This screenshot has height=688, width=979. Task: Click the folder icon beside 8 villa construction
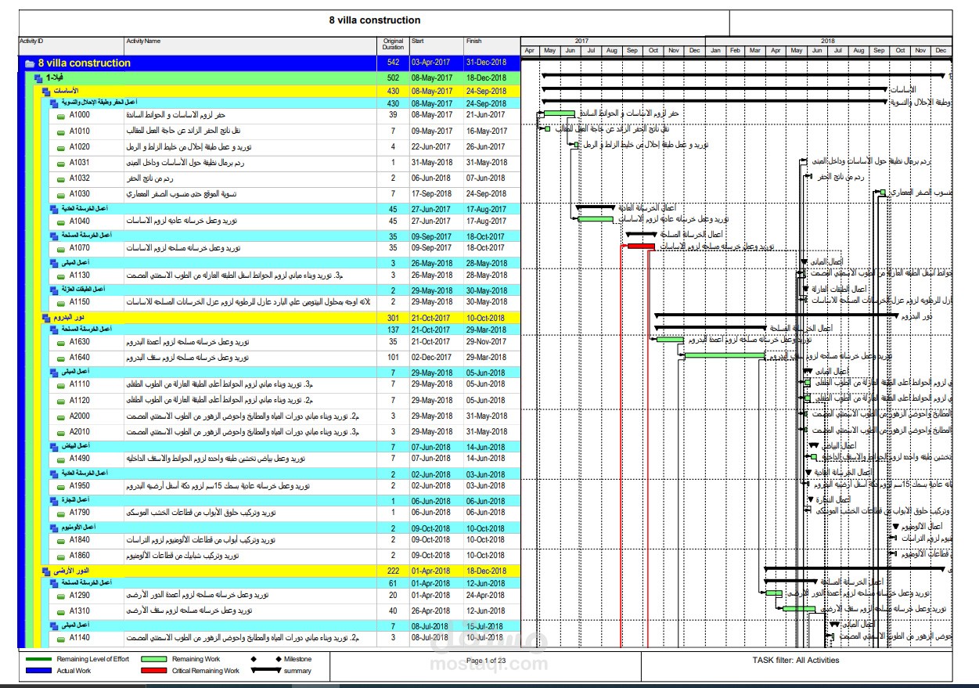point(30,63)
